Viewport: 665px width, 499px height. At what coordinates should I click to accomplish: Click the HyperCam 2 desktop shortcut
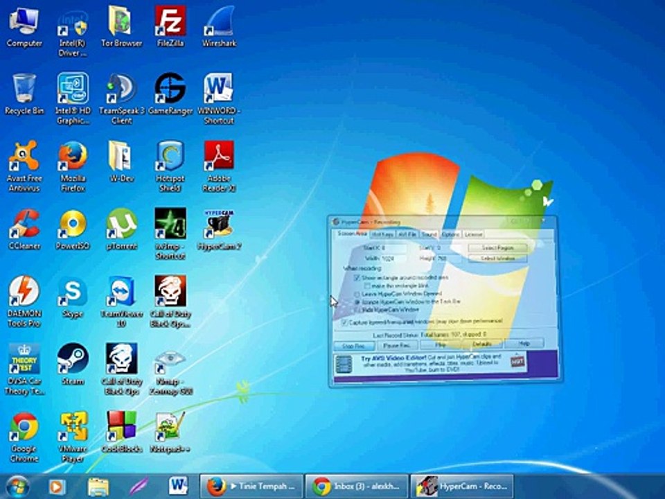(x=219, y=229)
